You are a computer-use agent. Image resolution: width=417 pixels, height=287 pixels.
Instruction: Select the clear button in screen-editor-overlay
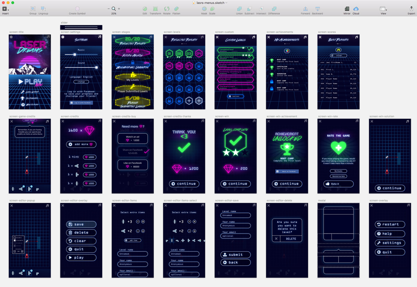pos(81,241)
